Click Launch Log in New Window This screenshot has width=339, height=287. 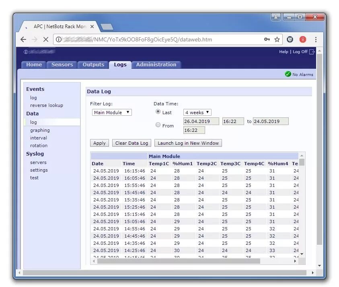click(188, 143)
